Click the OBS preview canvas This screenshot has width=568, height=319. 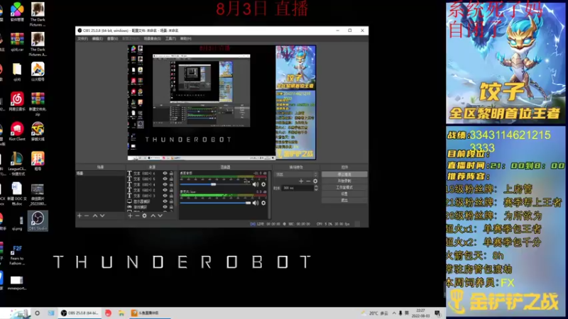222,102
